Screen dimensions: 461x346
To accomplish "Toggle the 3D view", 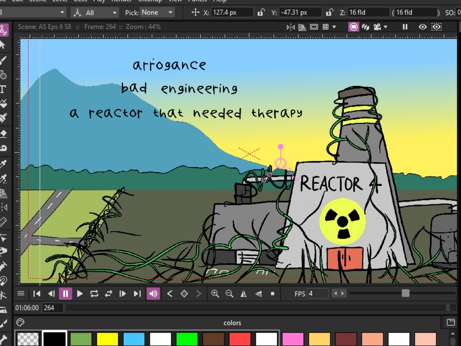I will tap(366, 27).
